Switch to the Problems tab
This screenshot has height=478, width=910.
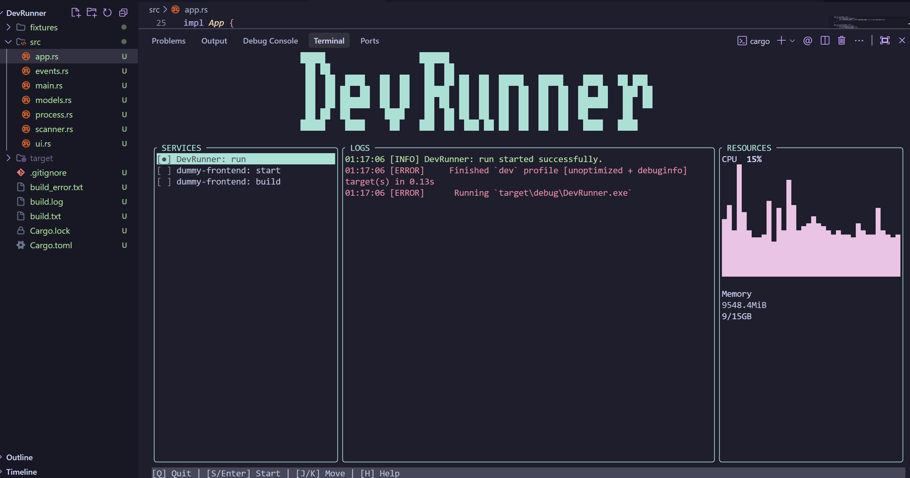169,41
